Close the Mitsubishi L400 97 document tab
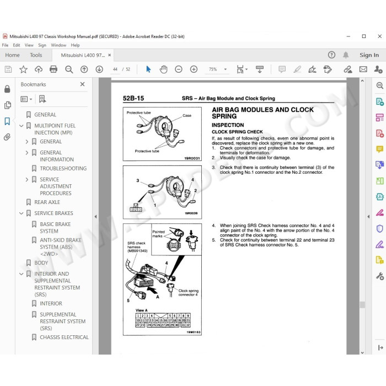The height and width of the screenshot is (386, 386). point(110,55)
